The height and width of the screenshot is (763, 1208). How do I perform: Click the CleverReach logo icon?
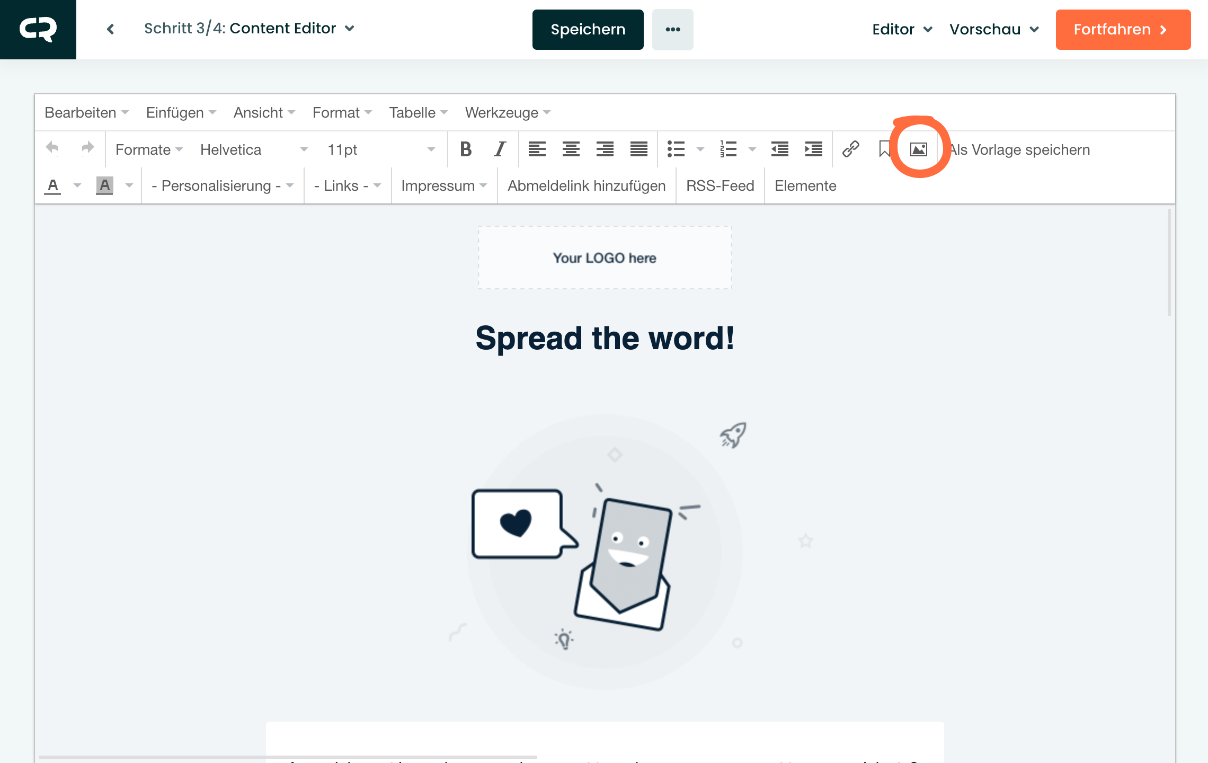38,29
